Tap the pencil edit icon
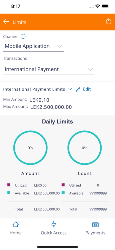 pos(78,89)
